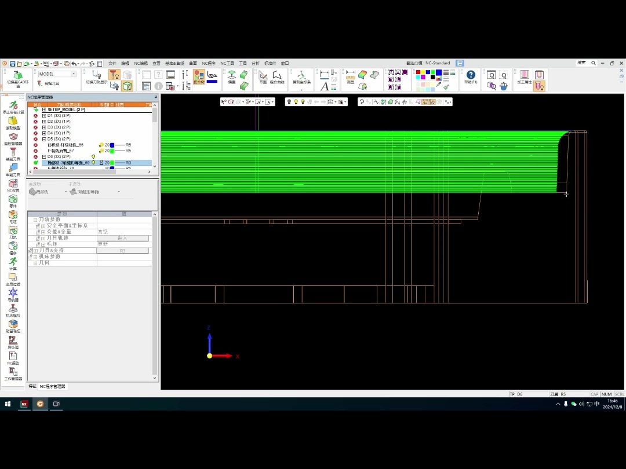Click the Measure (测量) tool icon
This screenshot has height=469, width=626.
[350, 75]
